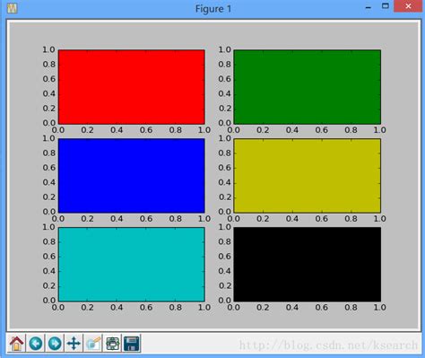The image size is (425, 358).
Task: Close the Figure 1 window
Action: click(409, 6)
